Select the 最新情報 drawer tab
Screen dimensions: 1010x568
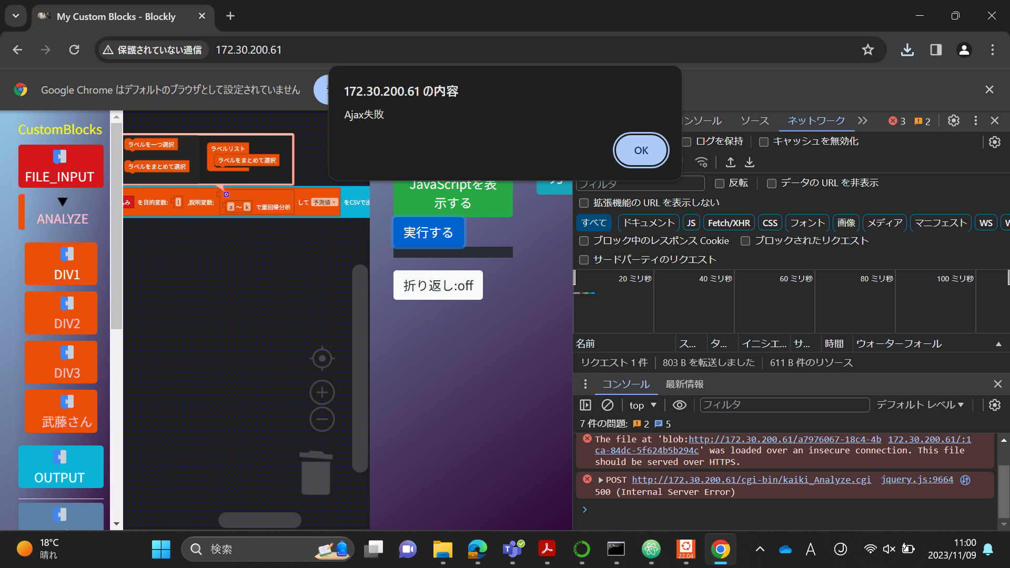click(684, 384)
